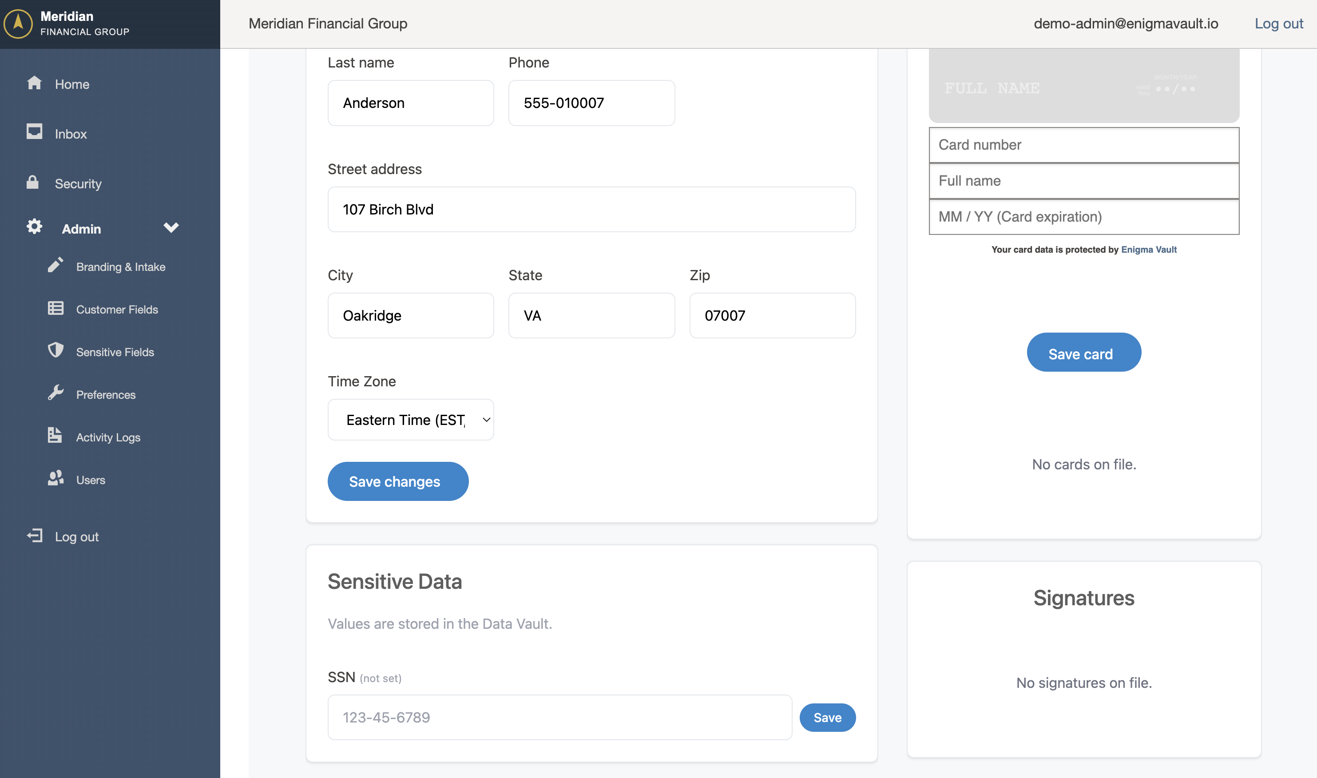This screenshot has width=1317, height=778.
Task: Open the Inbox via its envelope icon
Action: [x=34, y=132]
